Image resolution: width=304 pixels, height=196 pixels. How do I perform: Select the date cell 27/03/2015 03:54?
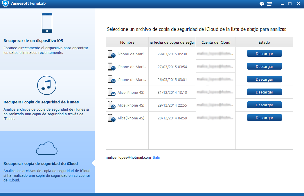click(172, 67)
